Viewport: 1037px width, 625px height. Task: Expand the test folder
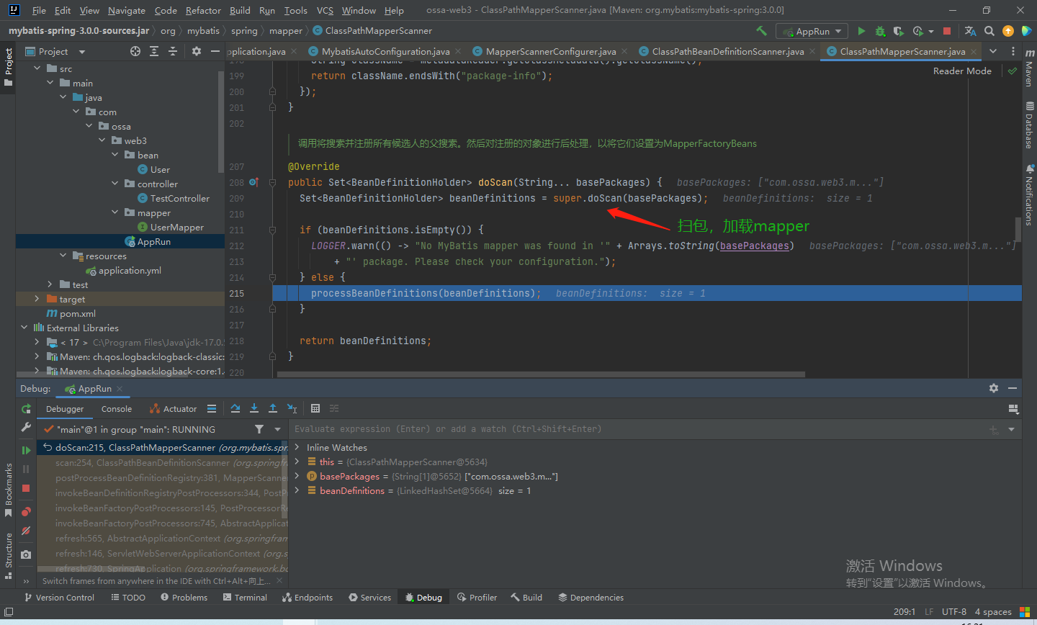point(50,284)
